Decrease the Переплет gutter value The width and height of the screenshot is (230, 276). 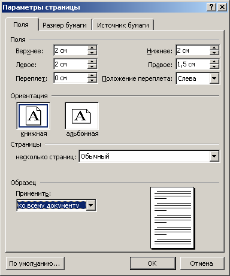pos(92,80)
